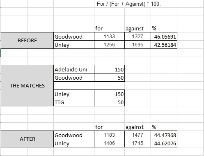Select TTG's score of 50

(x=109, y=102)
